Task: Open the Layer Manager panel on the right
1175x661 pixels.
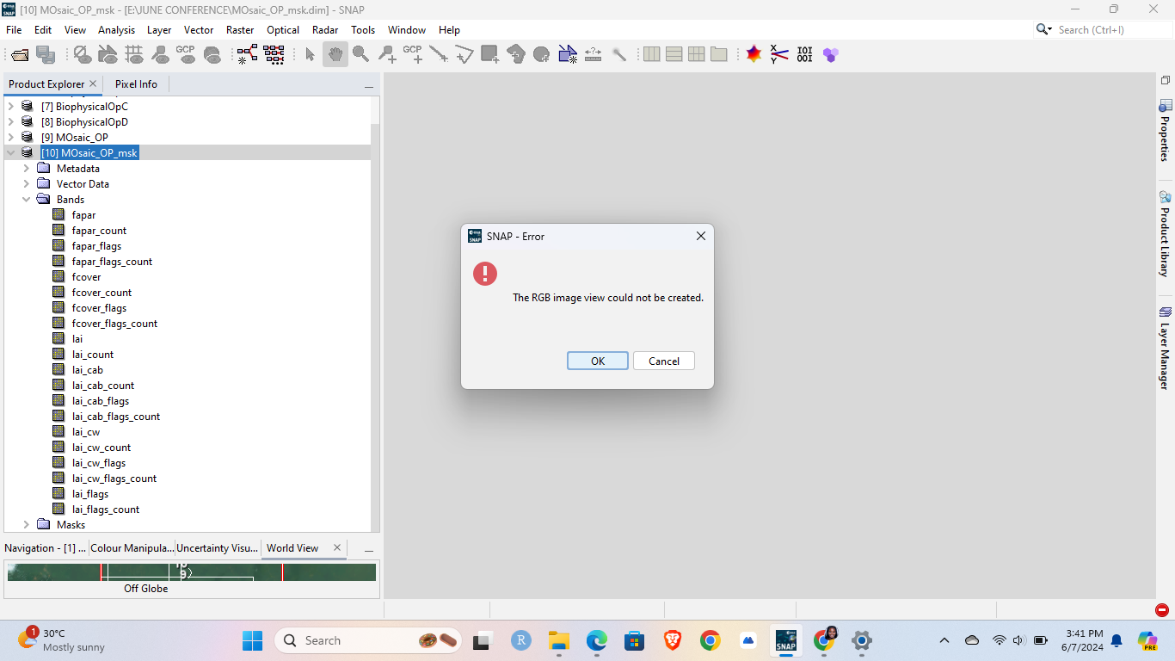Action: 1166,346
